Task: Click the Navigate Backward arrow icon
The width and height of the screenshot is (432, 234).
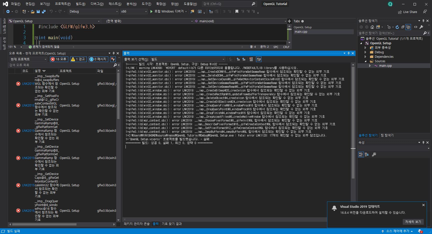Action: coord(8,11)
